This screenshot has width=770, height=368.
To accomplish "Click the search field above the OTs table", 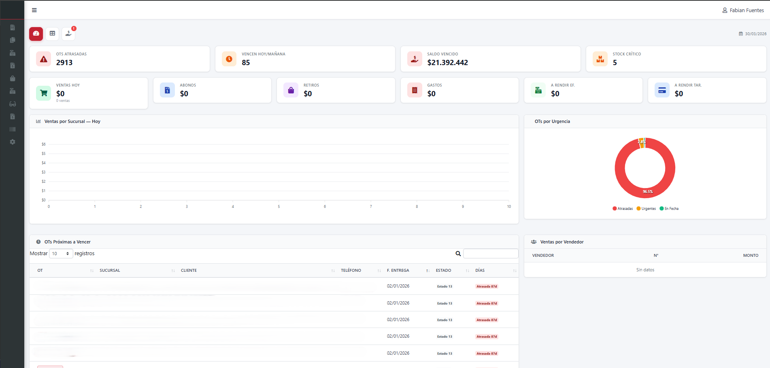I will tap(491, 253).
